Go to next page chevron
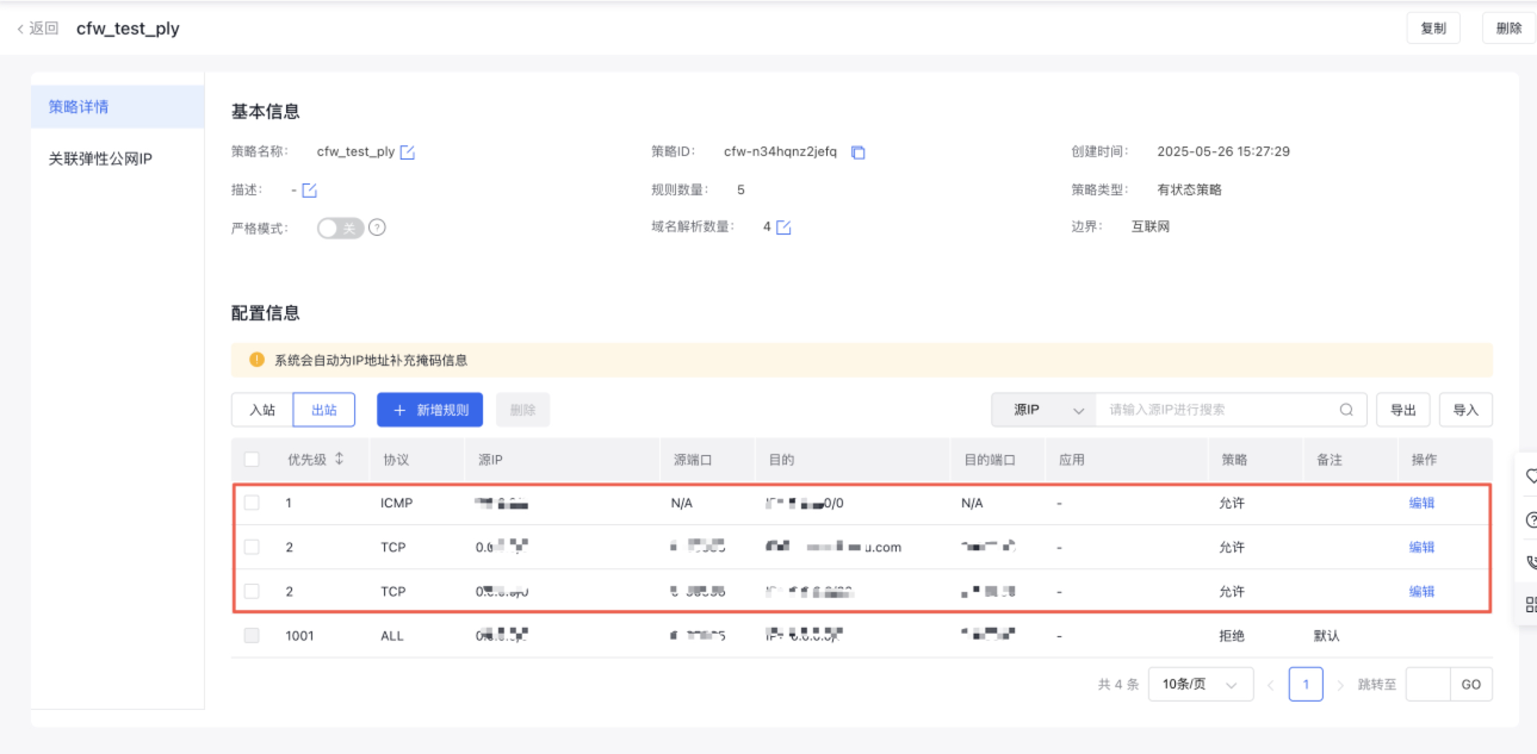The image size is (1537, 754). click(x=1340, y=684)
